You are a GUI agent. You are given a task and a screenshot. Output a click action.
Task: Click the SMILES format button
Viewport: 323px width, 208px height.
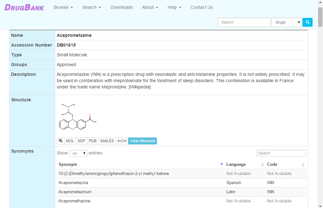(x=107, y=141)
